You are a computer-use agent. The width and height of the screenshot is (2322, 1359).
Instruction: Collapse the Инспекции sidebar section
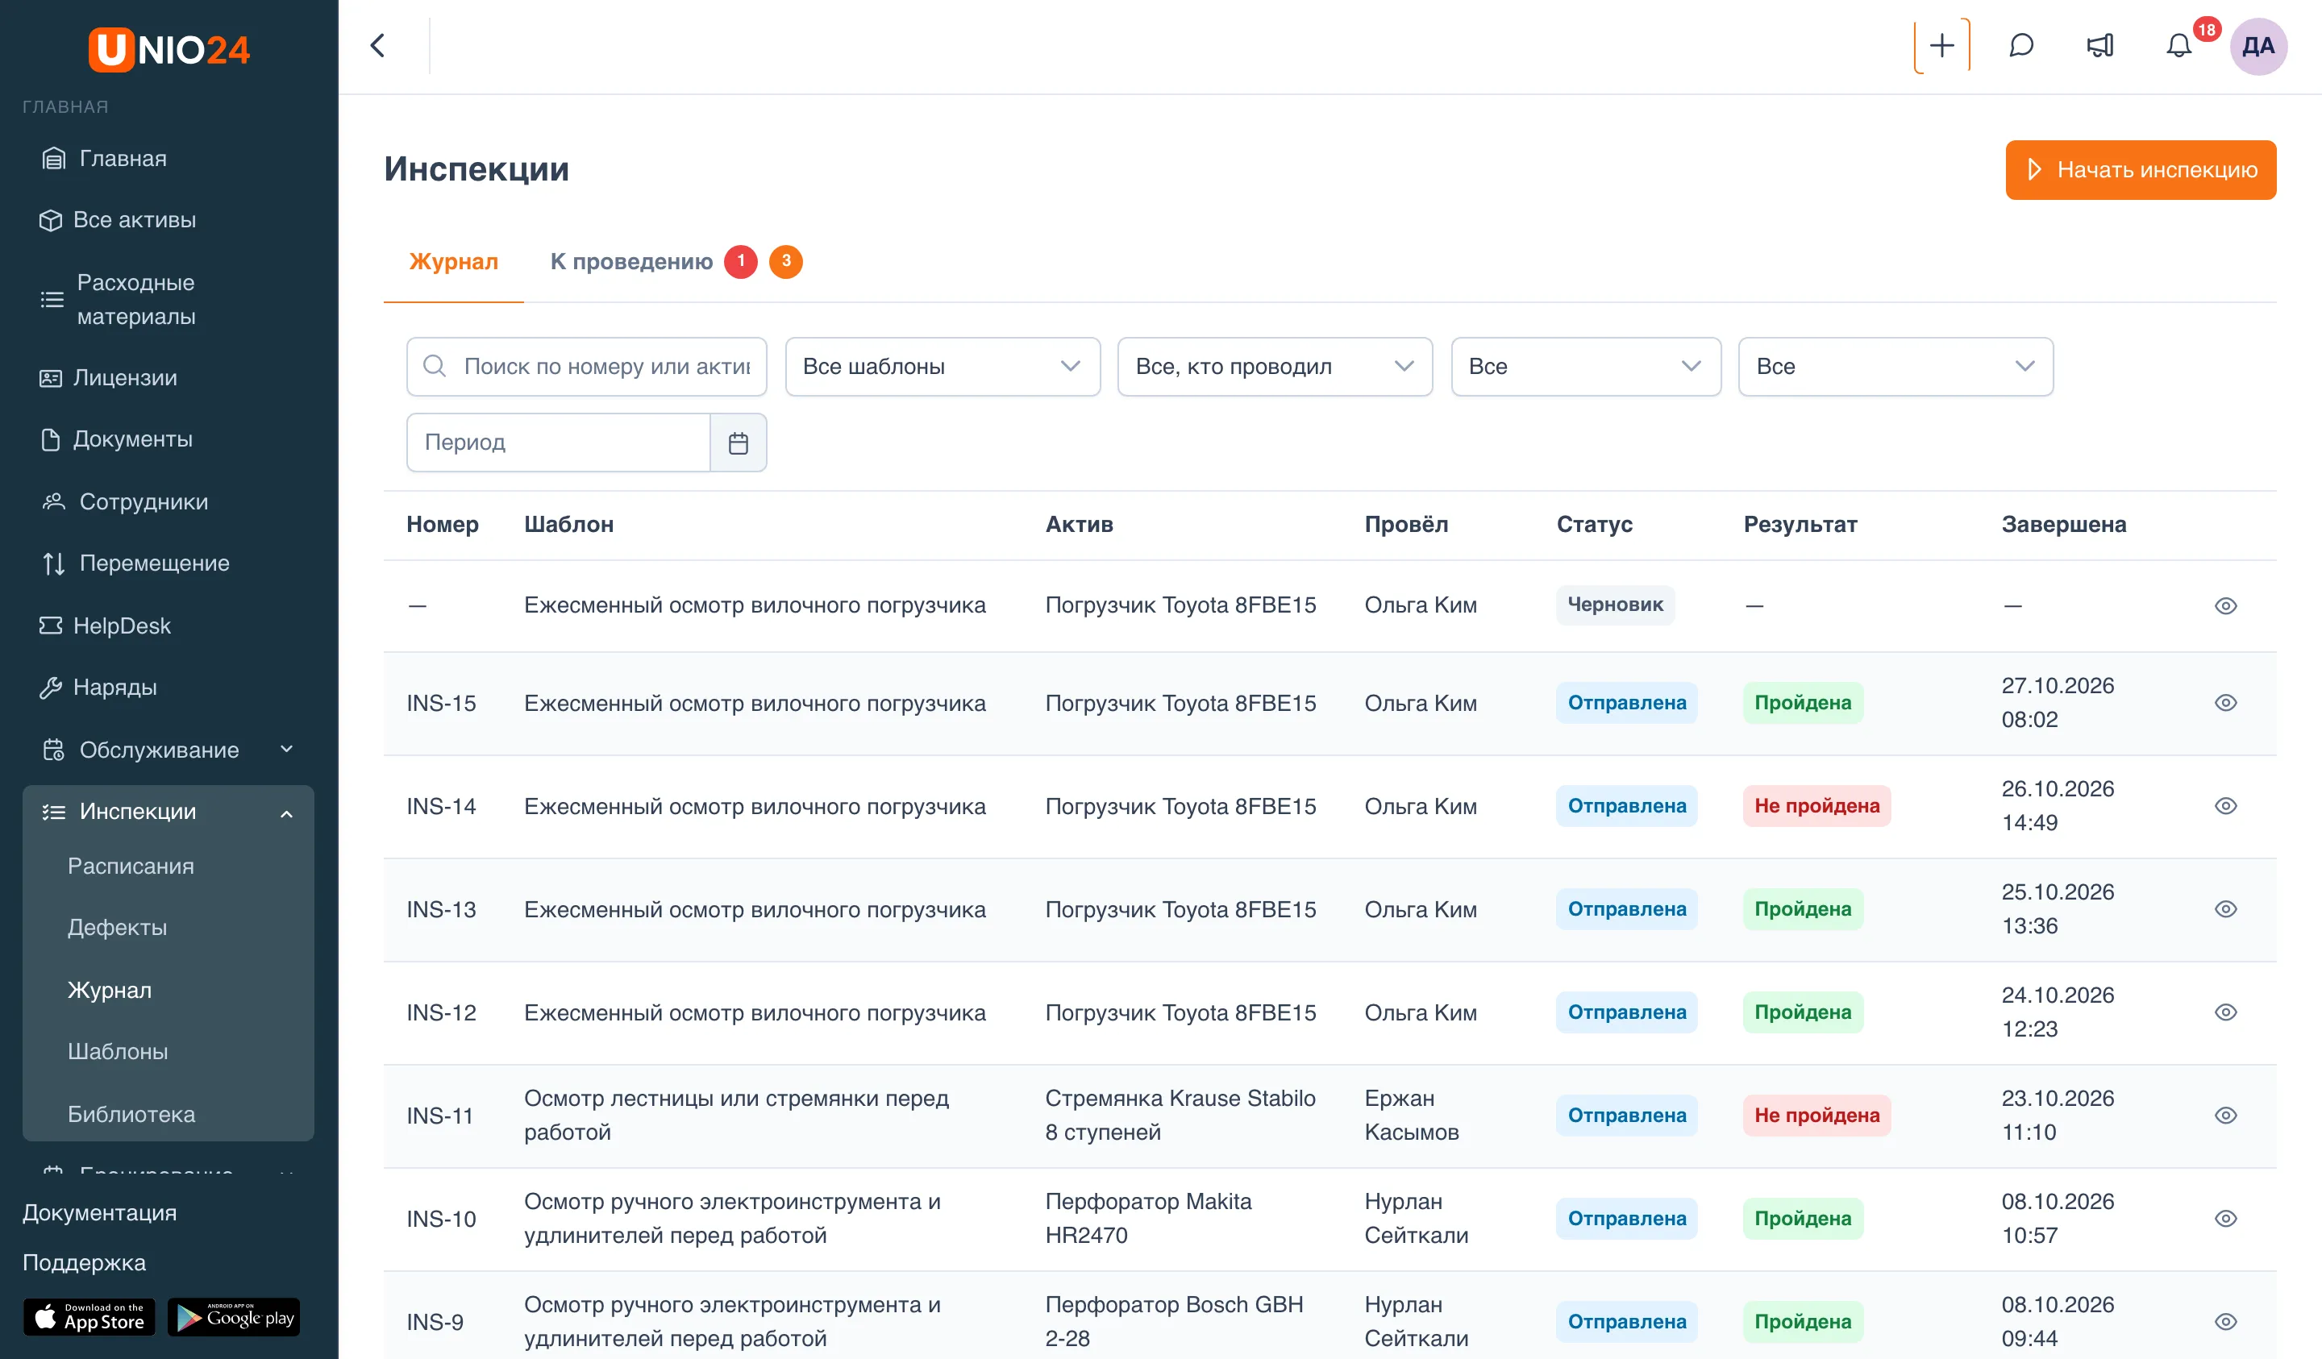[168, 812]
